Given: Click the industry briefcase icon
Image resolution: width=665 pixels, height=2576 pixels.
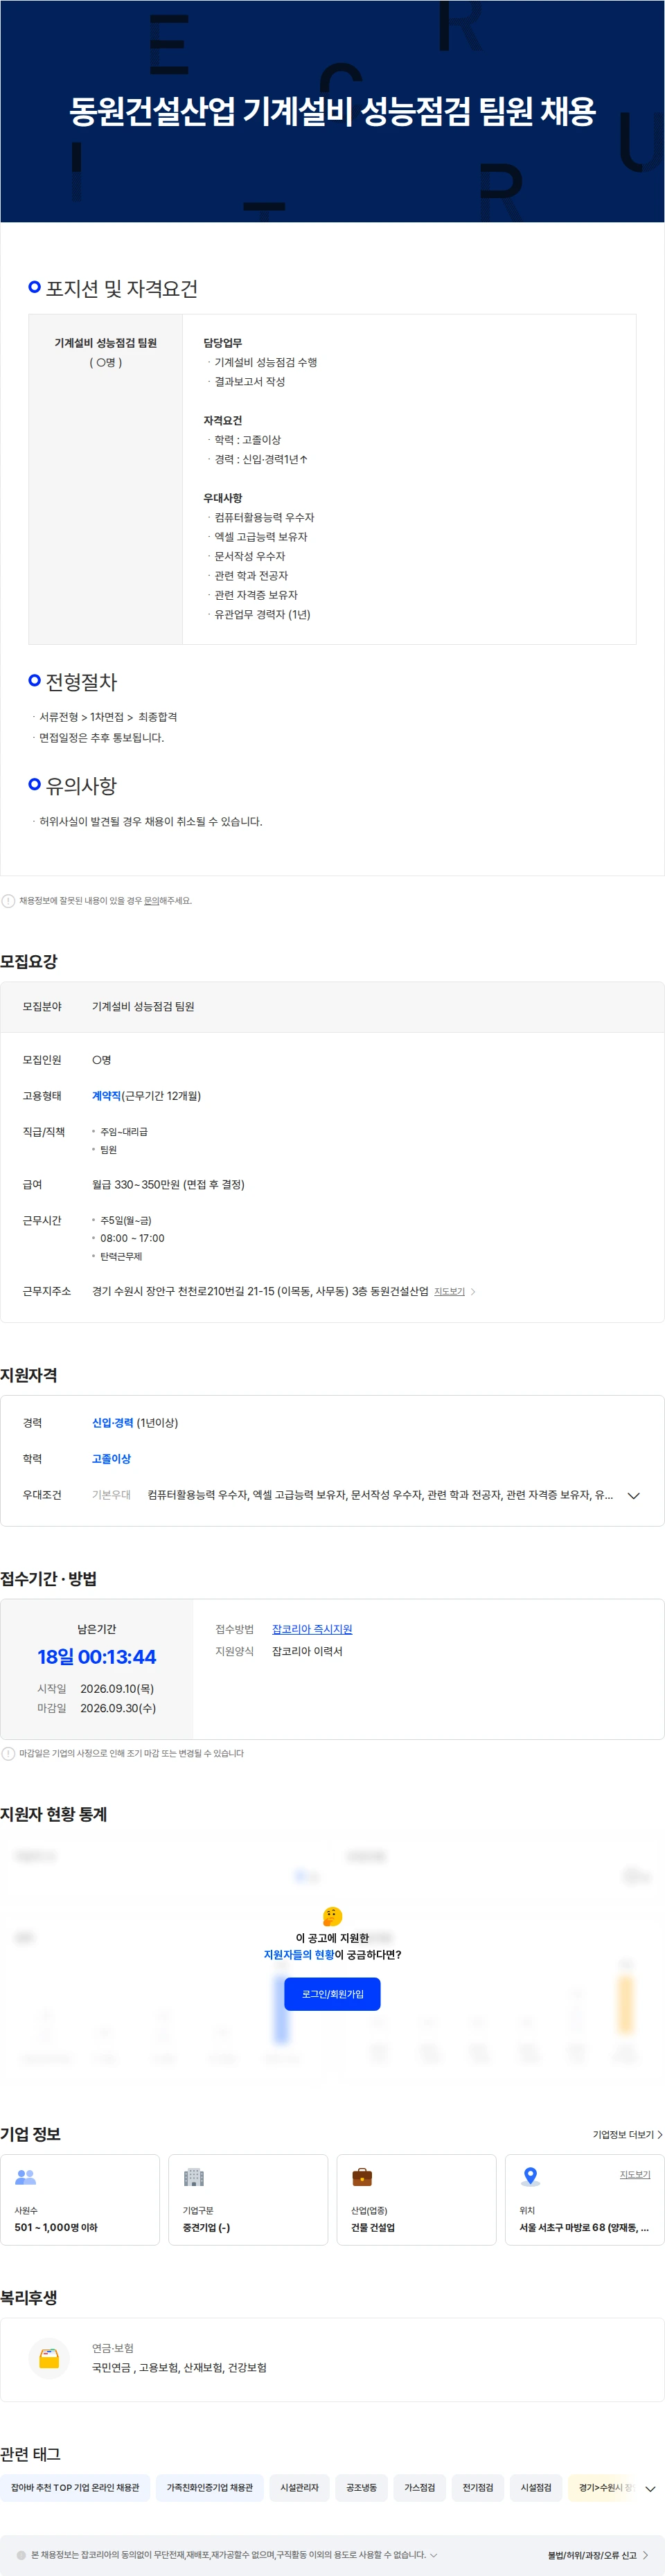Looking at the screenshot, I should coord(362,2177).
